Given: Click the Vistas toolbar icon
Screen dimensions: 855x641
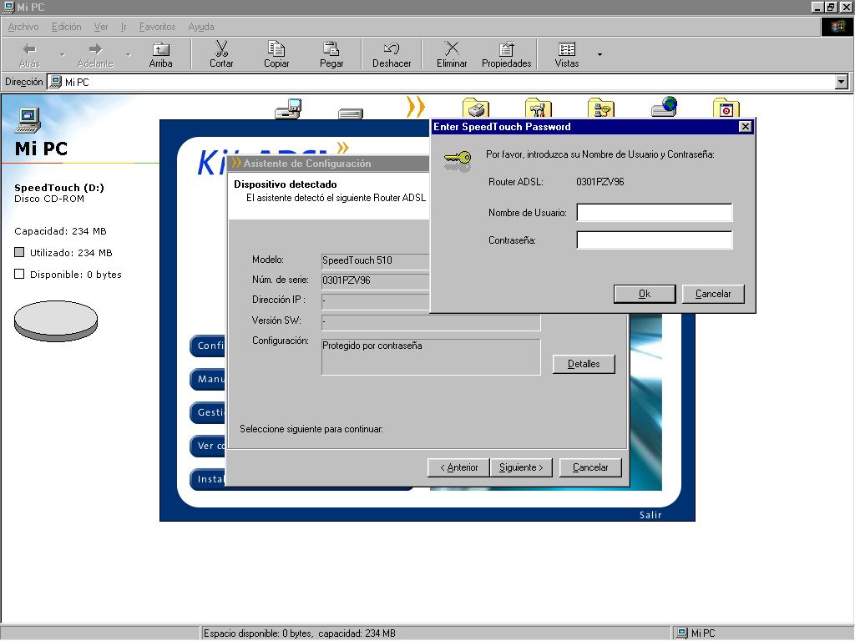Looking at the screenshot, I should [x=567, y=49].
